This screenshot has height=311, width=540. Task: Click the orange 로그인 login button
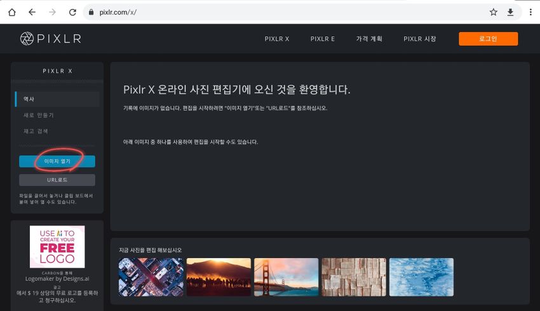point(488,39)
